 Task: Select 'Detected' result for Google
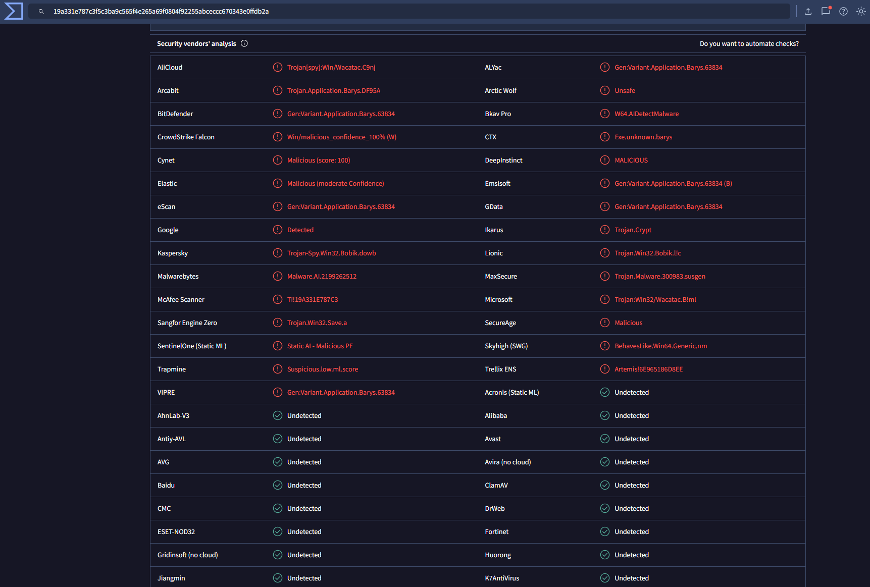click(x=300, y=230)
